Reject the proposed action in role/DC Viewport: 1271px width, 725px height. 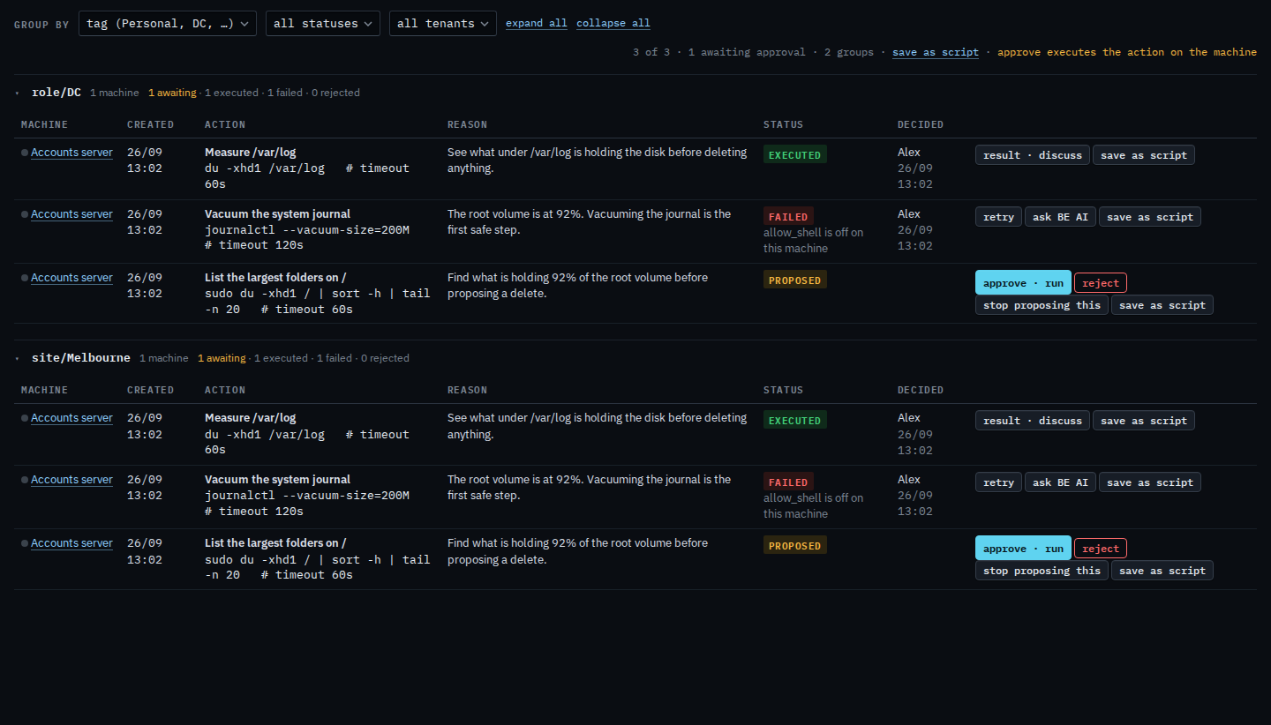tap(1101, 283)
